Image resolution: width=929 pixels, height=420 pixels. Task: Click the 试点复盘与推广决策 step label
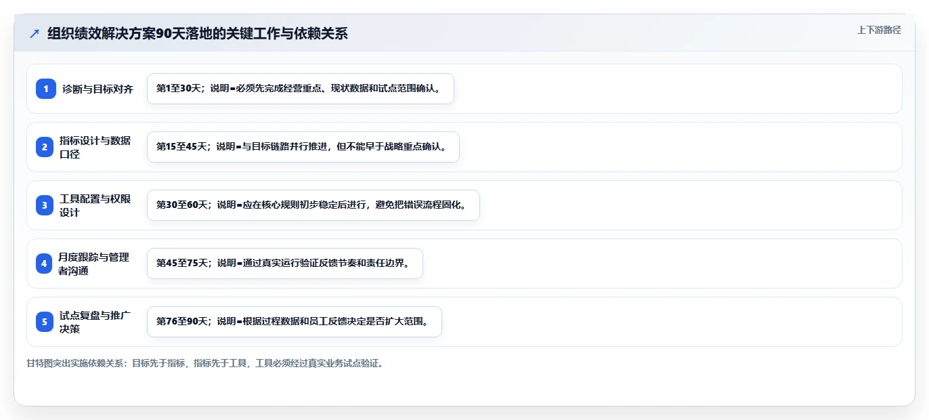point(95,322)
